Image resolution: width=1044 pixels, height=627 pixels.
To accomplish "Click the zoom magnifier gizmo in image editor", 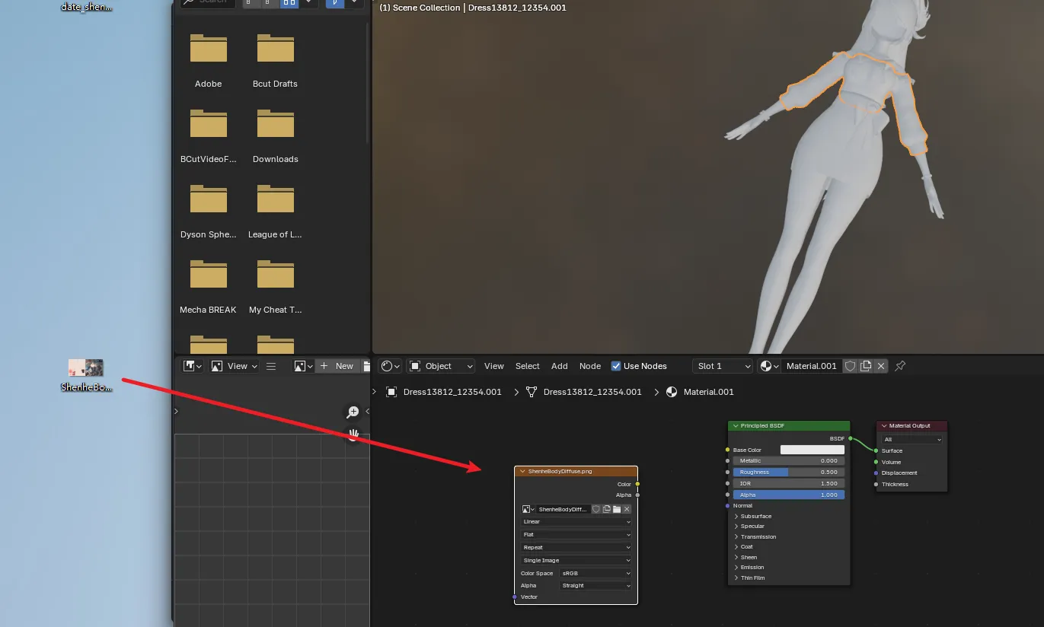I will point(353,412).
